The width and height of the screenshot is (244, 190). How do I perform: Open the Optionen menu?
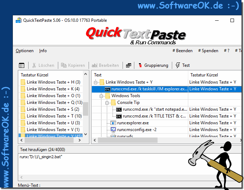point(25,51)
